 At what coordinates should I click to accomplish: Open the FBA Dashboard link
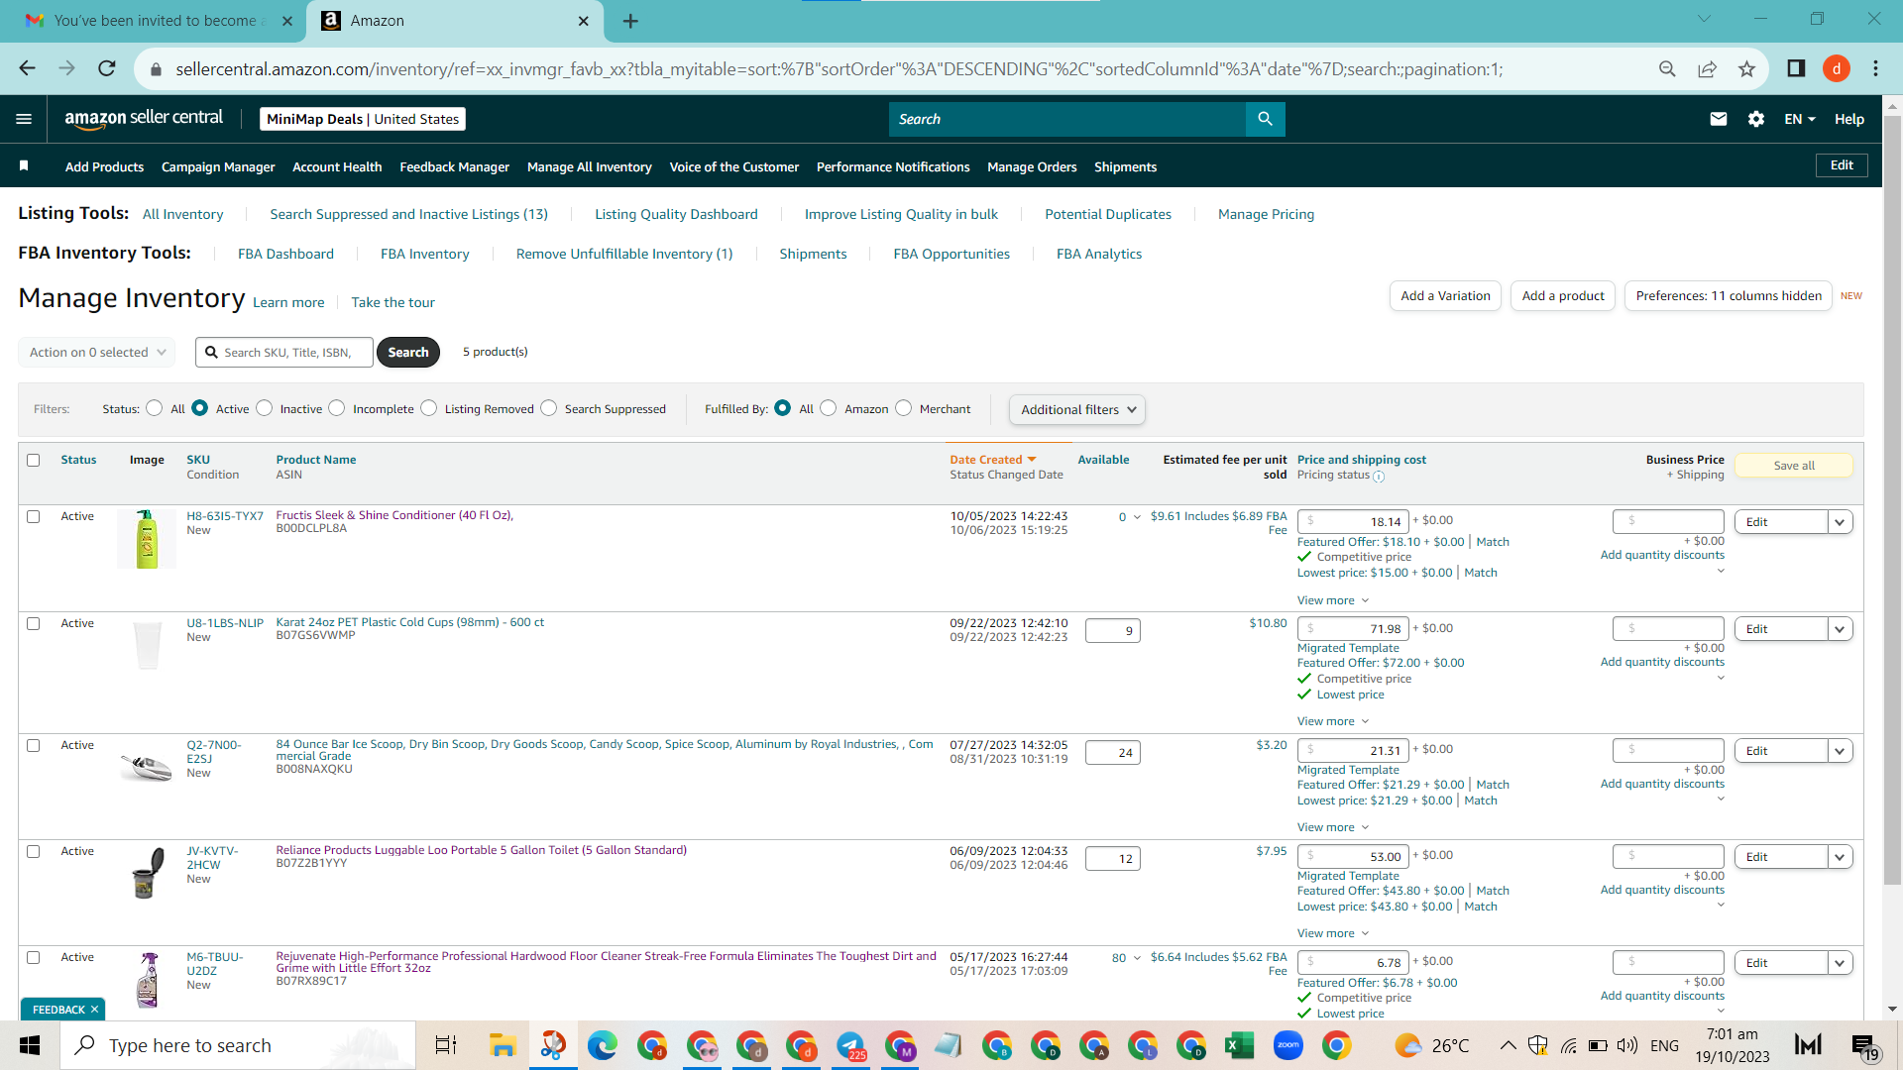[x=285, y=254]
